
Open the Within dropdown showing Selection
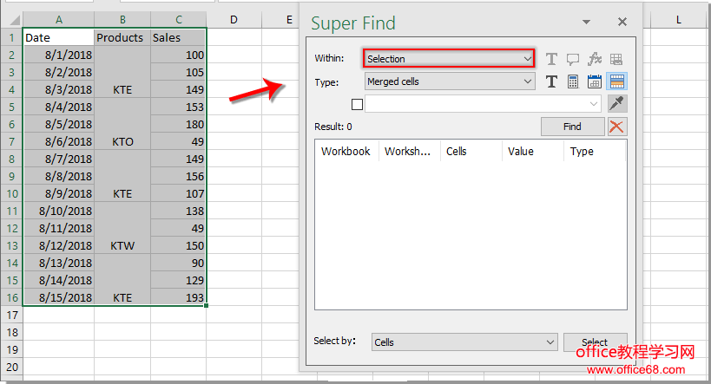(448, 59)
